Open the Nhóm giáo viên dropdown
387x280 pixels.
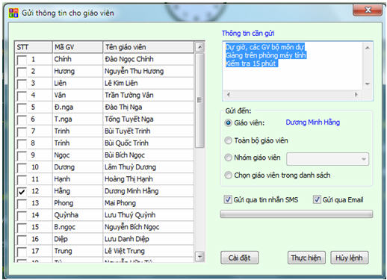click(x=327, y=159)
